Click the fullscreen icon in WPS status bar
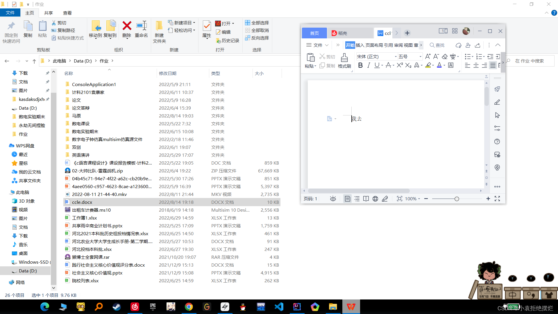The height and width of the screenshot is (314, 558). (x=497, y=199)
